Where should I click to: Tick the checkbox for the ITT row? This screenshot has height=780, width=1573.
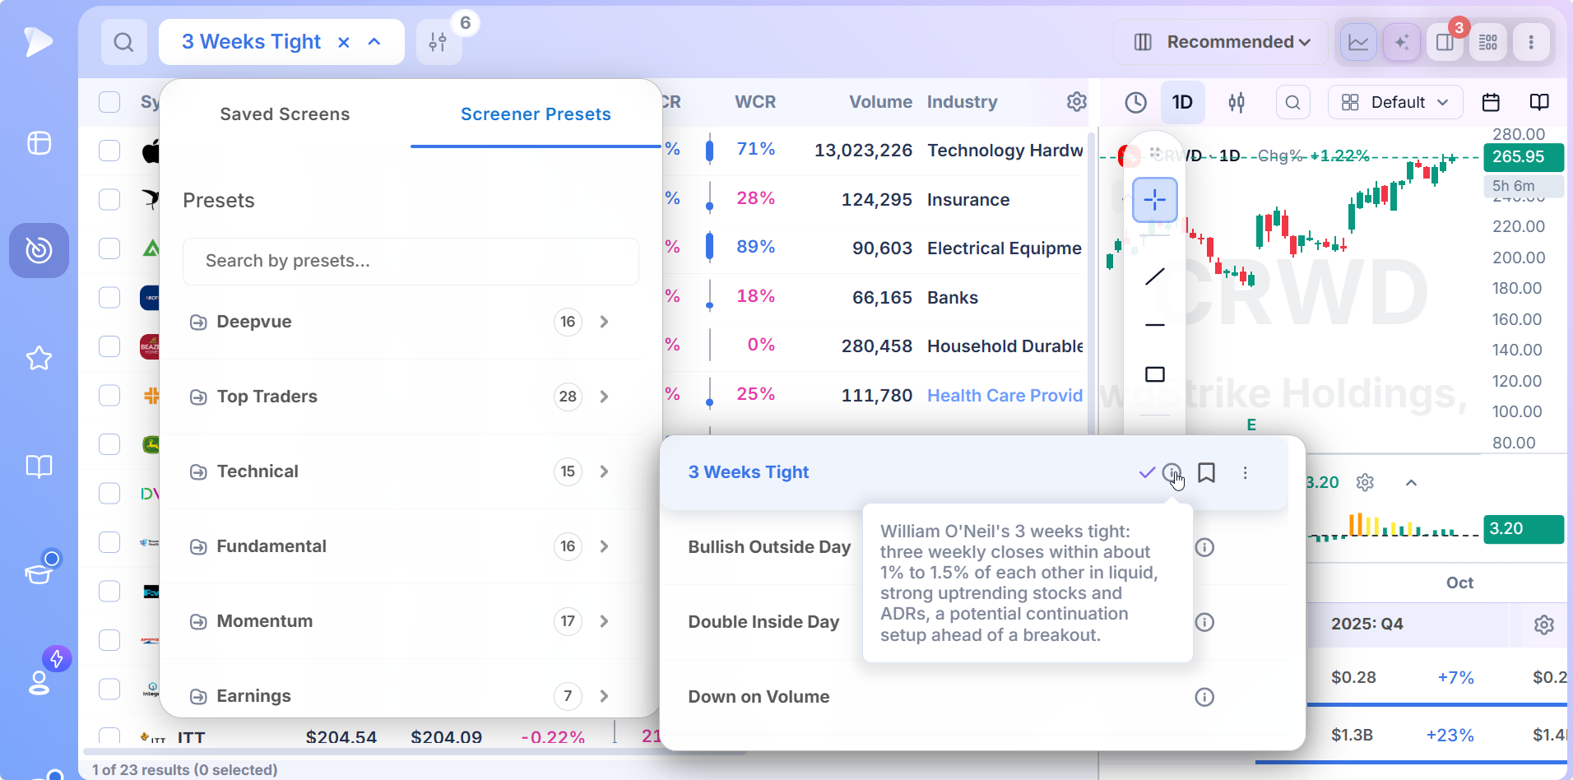[109, 736]
